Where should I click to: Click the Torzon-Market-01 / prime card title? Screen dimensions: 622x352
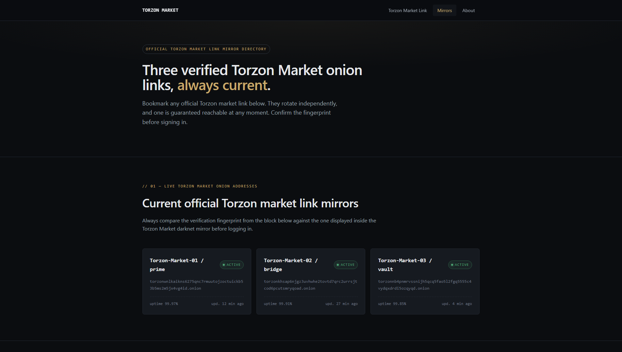click(177, 265)
